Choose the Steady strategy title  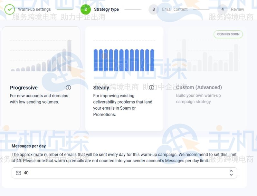[x=101, y=88]
